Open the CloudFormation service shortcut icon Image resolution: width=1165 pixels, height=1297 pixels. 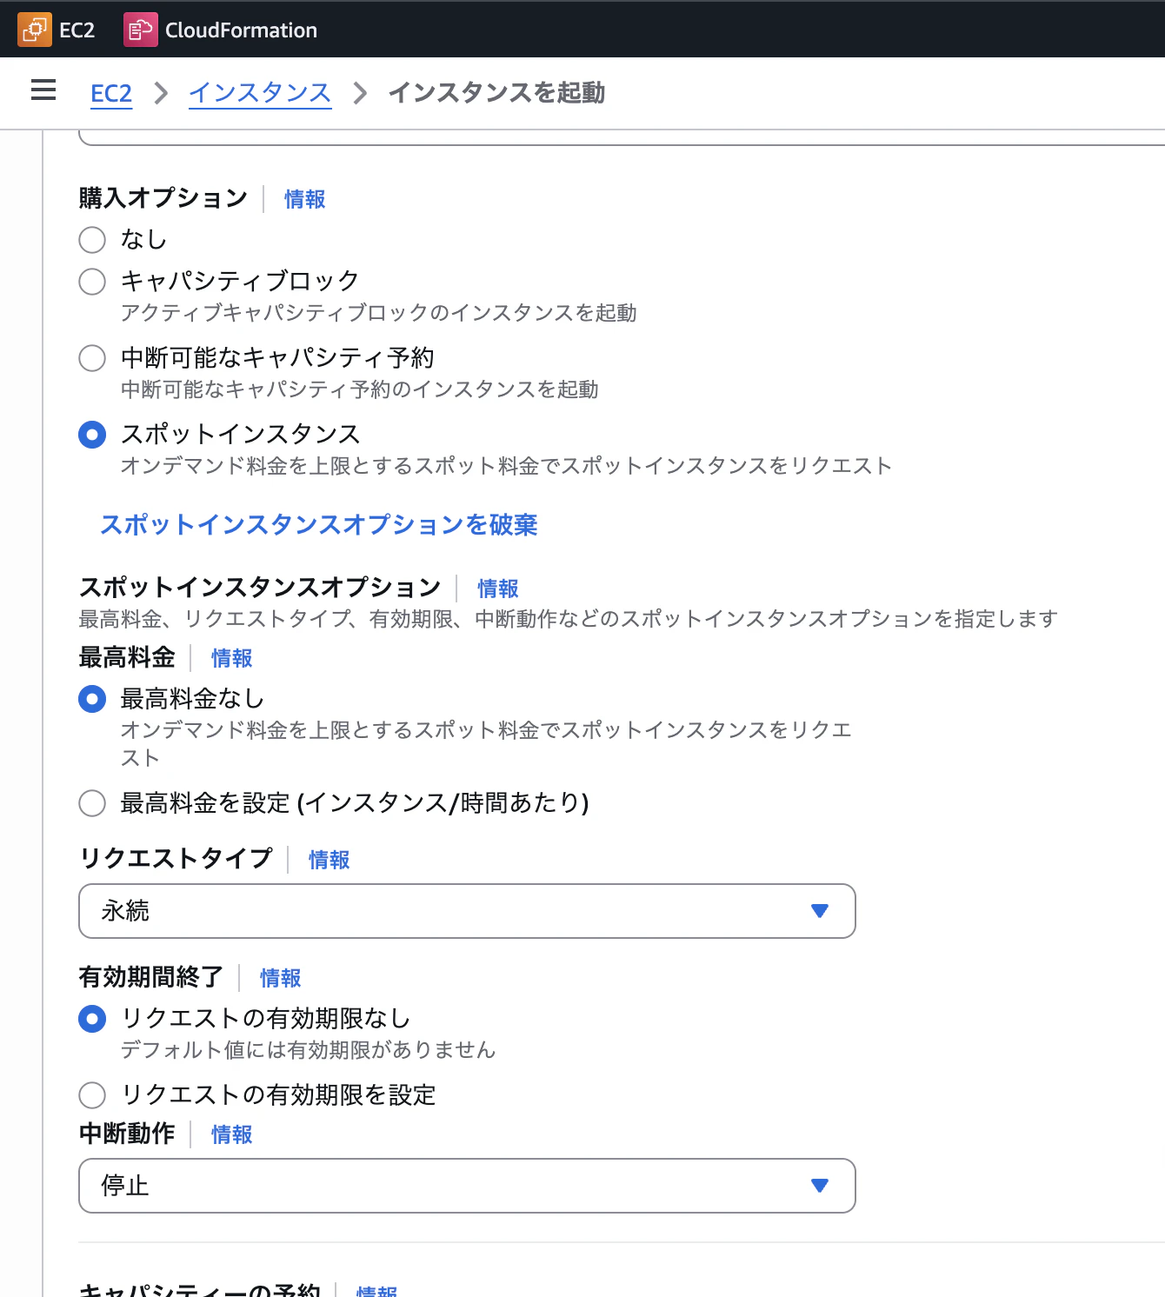point(141,30)
